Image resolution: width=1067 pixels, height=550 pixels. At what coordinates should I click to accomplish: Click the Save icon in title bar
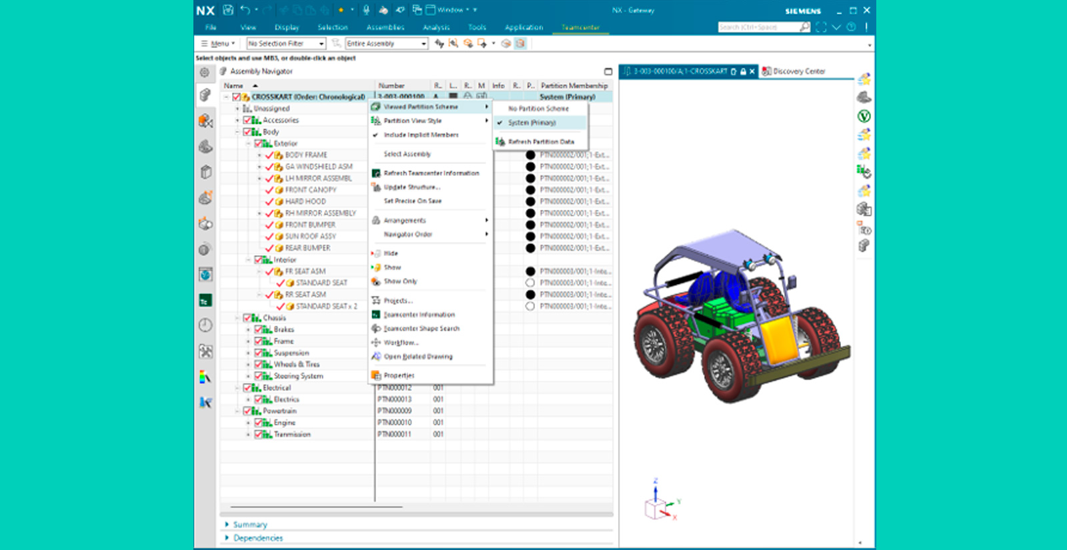228,10
